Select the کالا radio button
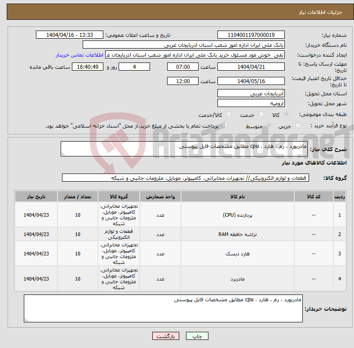This screenshot has height=348, width=354. click(x=286, y=114)
